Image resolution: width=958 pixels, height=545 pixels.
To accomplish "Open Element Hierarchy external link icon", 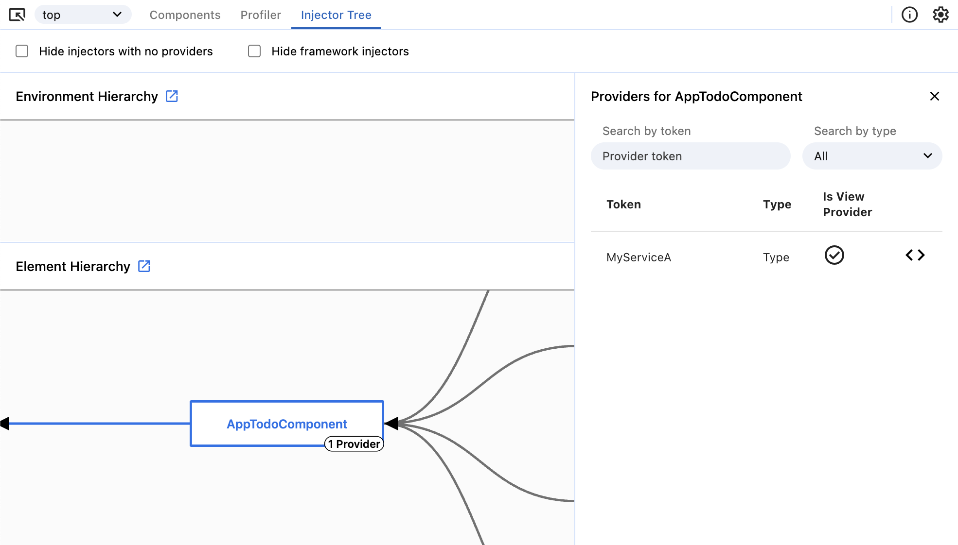I will click(144, 266).
